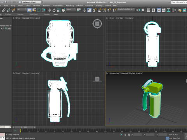The width and height of the screenshot is (187, 140).
Task: Toggle the Layer Explorer icon
Action: coord(153,10)
